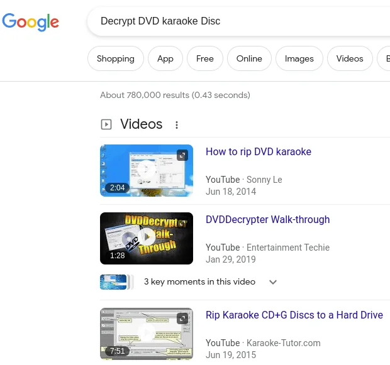Open the How to rip DVD karaoke link

[x=259, y=151]
